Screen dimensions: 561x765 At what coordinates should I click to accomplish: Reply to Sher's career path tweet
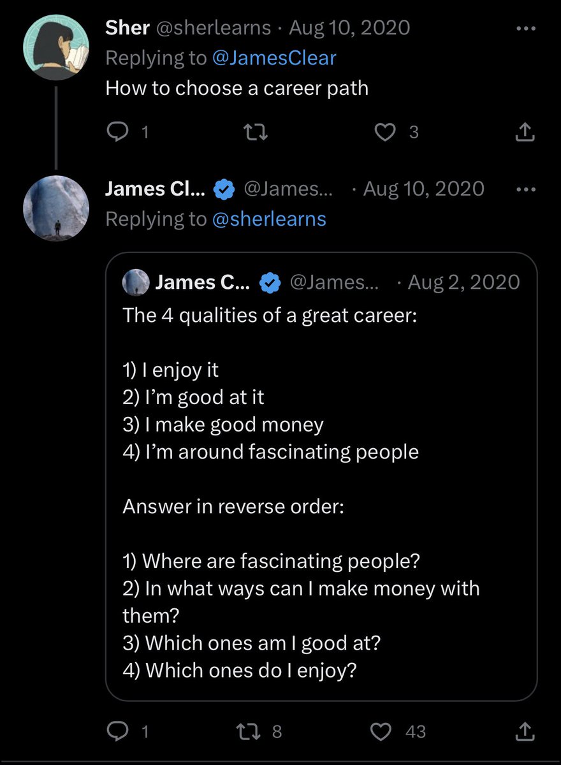[117, 132]
